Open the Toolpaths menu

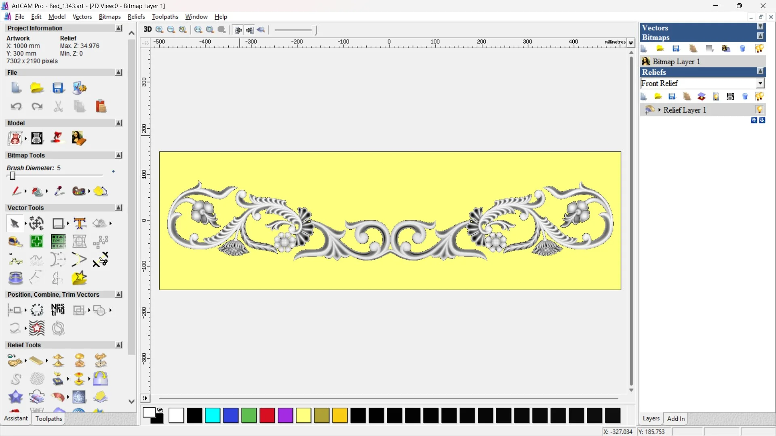pyautogui.click(x=165, y=17)
